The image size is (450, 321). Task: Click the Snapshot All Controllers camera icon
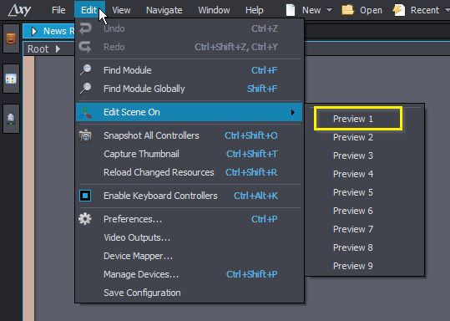tap(85, 135)
